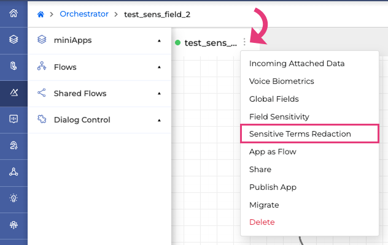Click Publish App in the context menu
Screen dimensions: 388x245
(x=273, y=187)
